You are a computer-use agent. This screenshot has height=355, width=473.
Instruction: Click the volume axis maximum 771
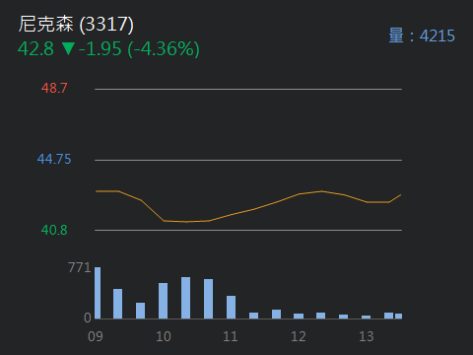[x=80, y=267]
